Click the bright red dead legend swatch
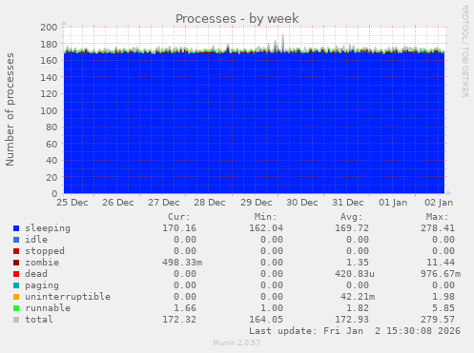 (16, 274)
